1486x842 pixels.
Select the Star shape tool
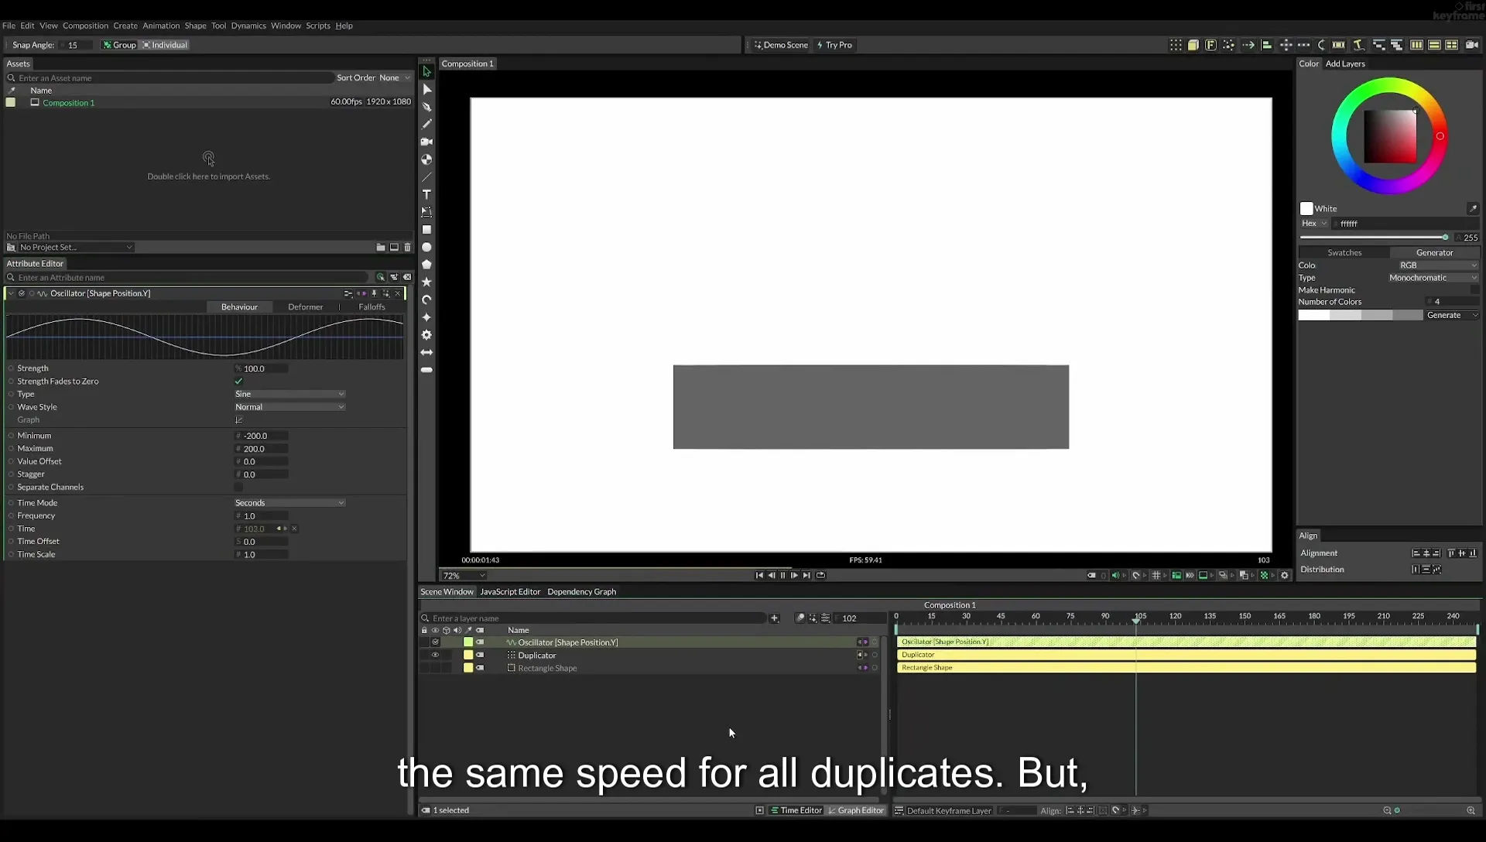pyautogui.click(x=426, y=282)
